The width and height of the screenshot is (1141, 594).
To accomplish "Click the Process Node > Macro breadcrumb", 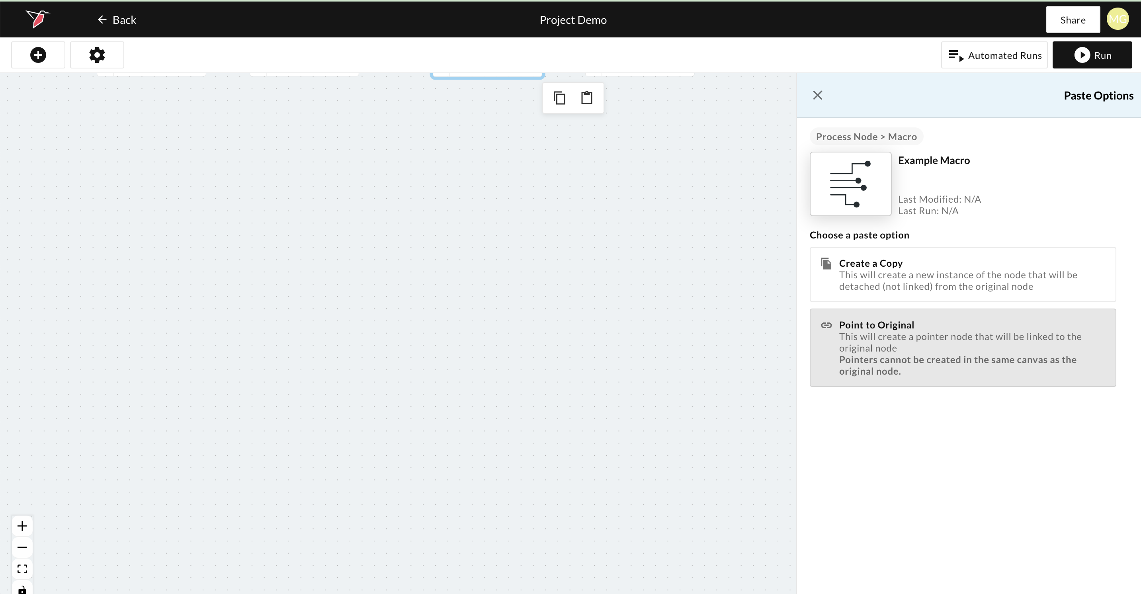I will click(x=866, y=137).
